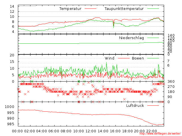Click the 985 pressure axis label
Viewport: 182px width, 136px height.
(x=11, y=124)
